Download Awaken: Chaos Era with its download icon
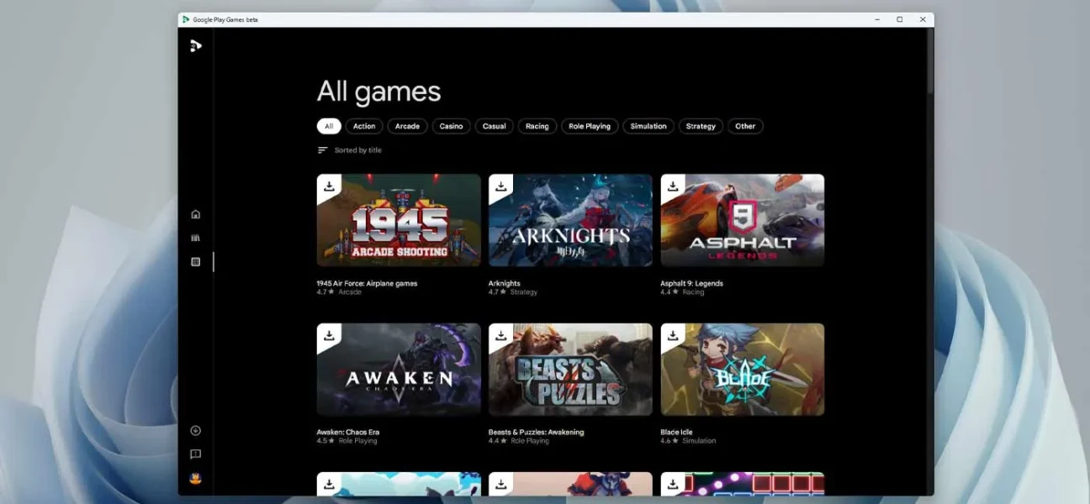 [x=328, y=334]
